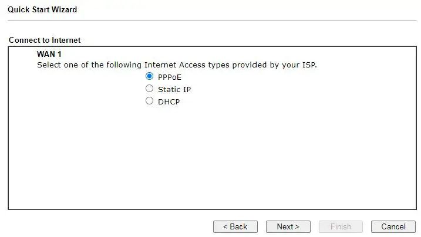
Task: Click the DHCP text label
Action: click(169, 101)
